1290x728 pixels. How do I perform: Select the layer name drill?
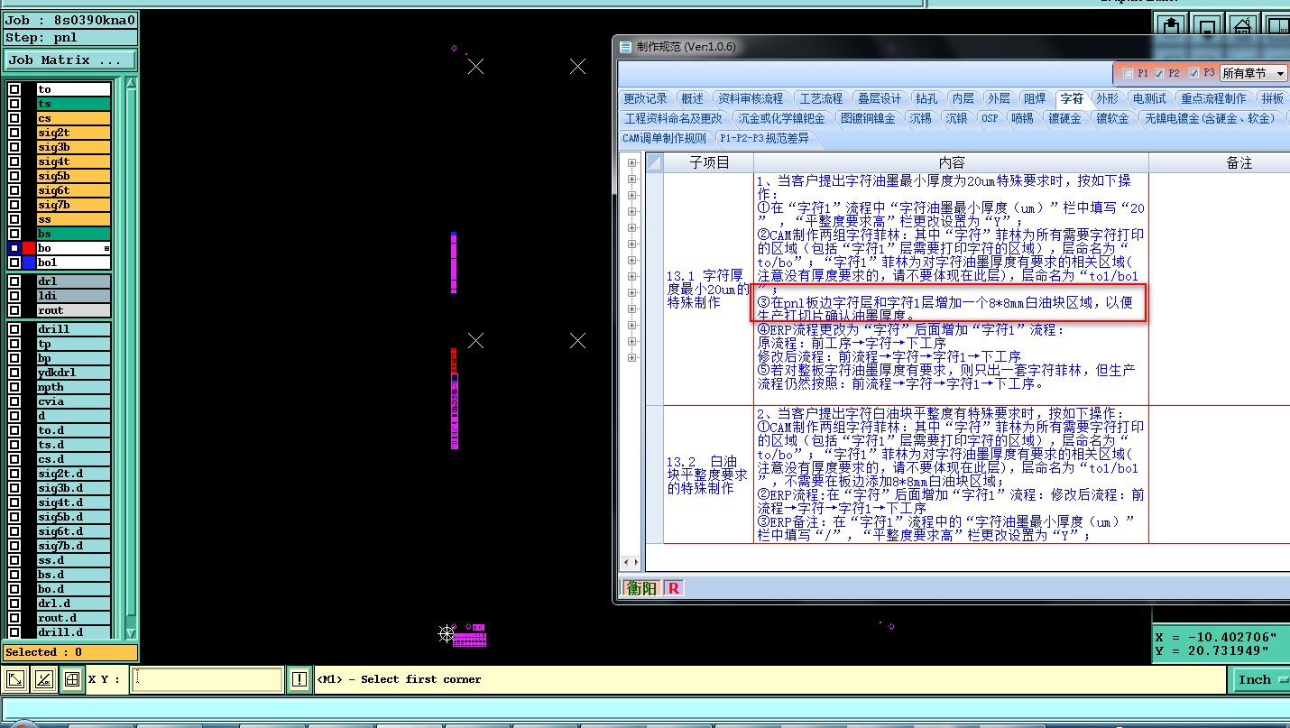click(73, 329)
